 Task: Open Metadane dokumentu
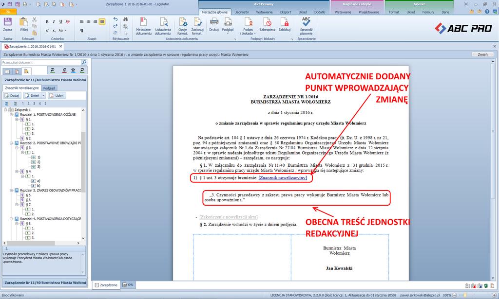tap(144, 26)
